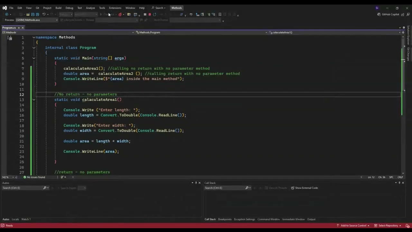Click the code cleanup brush icon in status strip
Screen dimensions: 412x232
tap(62, 177)
